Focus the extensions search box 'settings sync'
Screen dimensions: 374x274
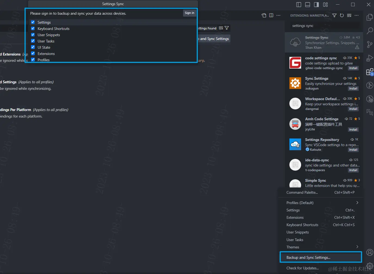[324, 26]
